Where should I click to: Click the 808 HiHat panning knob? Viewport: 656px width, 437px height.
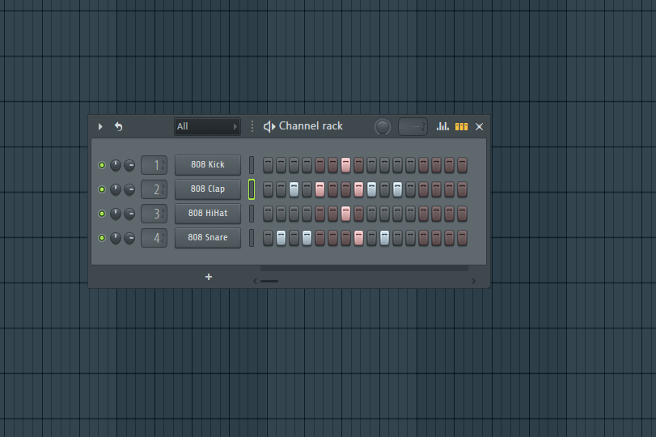[116, 214]
